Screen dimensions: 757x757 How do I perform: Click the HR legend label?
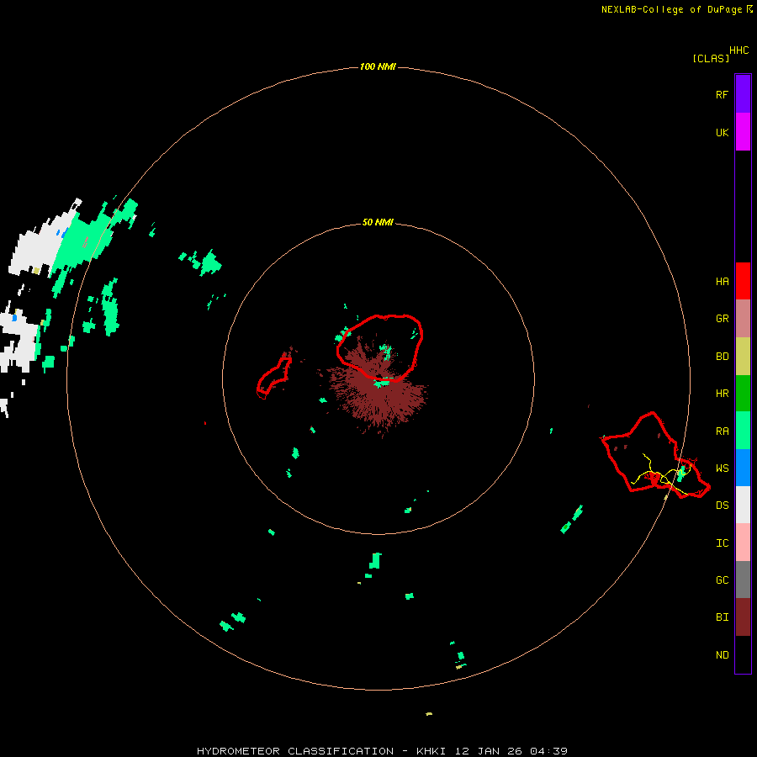tap(722, 394)
